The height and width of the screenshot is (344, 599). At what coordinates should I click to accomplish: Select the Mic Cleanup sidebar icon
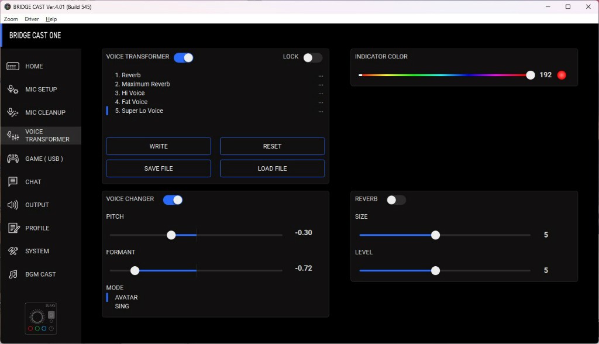(x=13, y=112)
